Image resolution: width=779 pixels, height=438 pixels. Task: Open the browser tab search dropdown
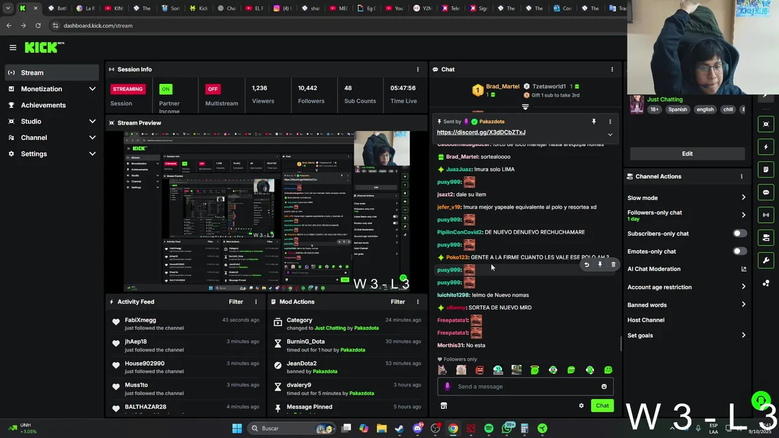pyautogui.click(x=8, y=9)
